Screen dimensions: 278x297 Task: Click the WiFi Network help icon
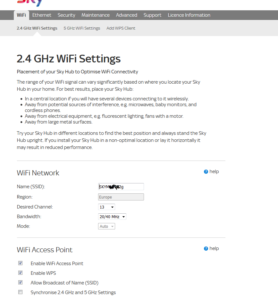[x=206, y=172]
